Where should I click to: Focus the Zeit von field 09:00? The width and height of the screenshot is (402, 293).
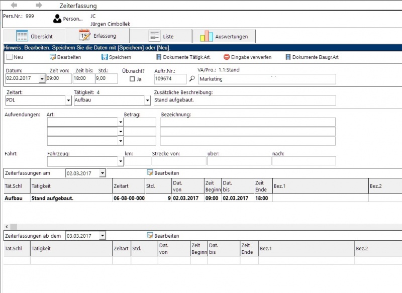(59, 78)
